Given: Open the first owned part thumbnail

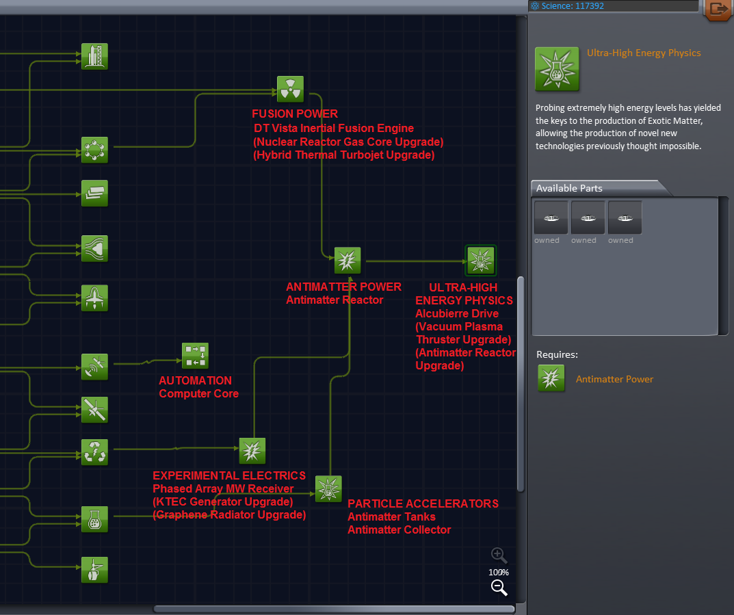Looking at the screenshot, I should (550, 217).
